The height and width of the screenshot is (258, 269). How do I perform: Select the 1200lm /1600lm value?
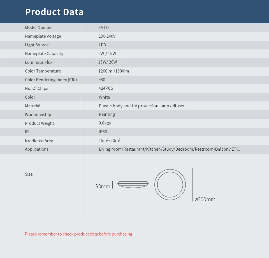(113, 71)
